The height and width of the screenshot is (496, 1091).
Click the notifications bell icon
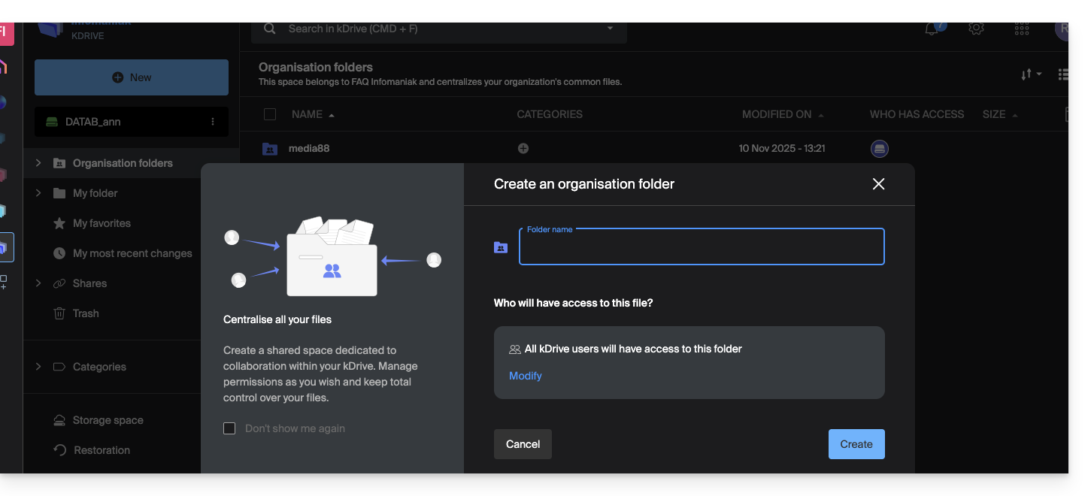click(932, 29)
